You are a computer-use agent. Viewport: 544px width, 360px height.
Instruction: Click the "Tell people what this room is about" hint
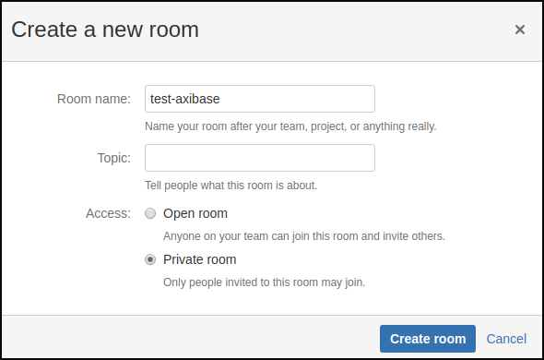pos(231,186)
